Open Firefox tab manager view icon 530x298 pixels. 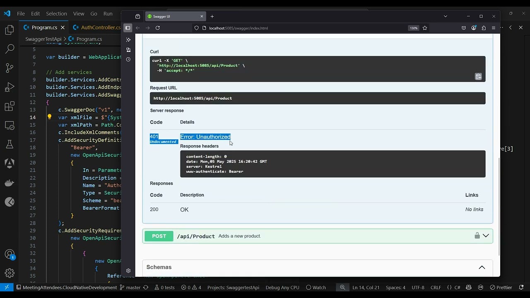[137, 17]
